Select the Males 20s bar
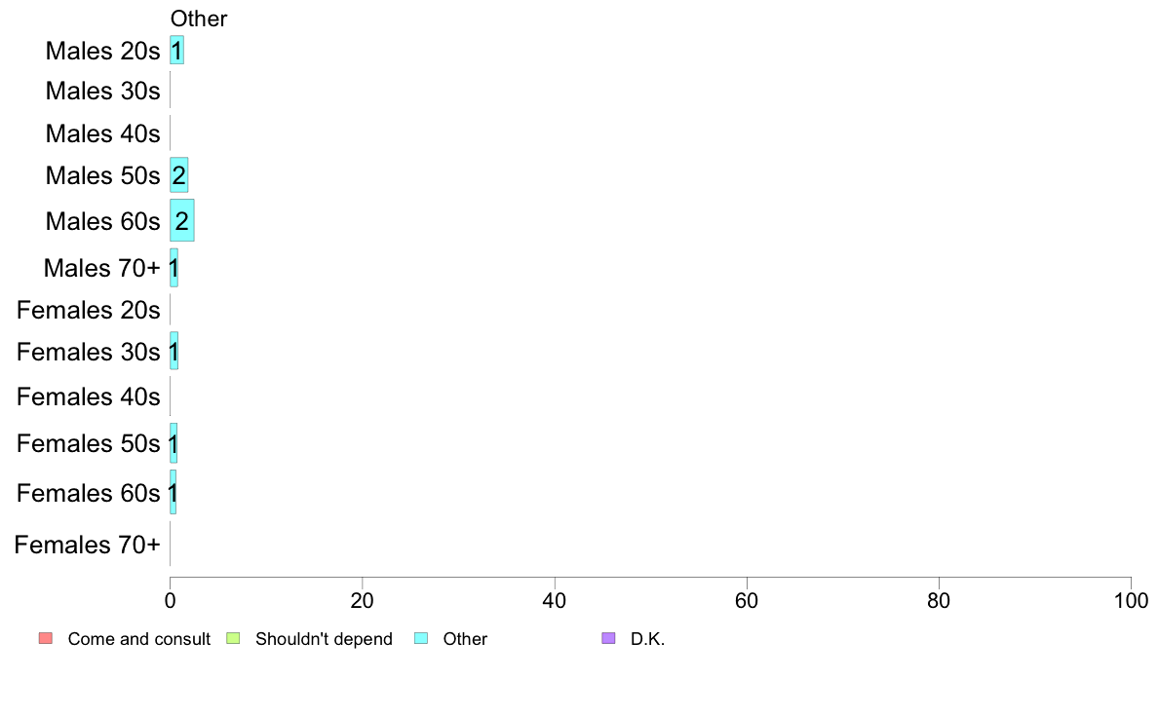 tap(177, 51)
